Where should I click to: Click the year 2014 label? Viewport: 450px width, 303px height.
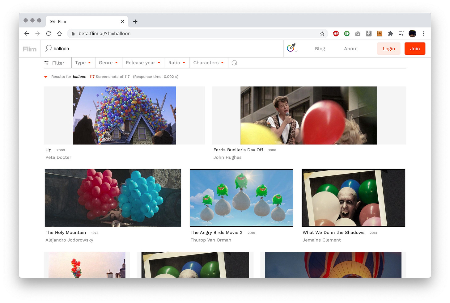(x=373, y=233)
